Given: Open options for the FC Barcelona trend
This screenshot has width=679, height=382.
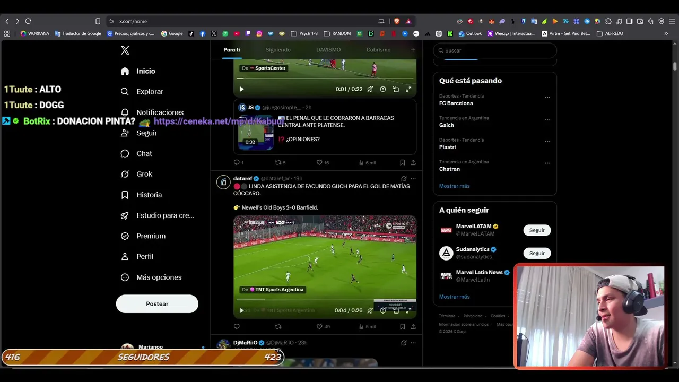Looking at the screenshot, I should (547, 97).
